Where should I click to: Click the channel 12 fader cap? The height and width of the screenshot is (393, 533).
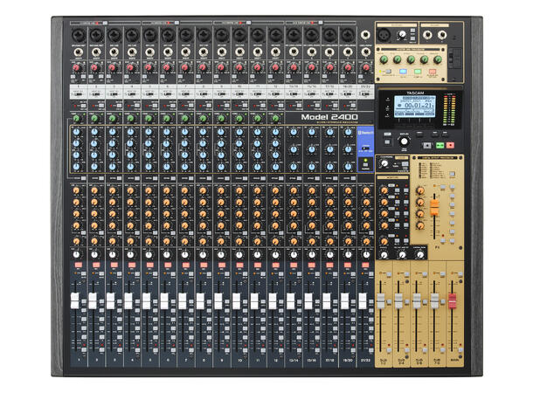tap(273, 300)
